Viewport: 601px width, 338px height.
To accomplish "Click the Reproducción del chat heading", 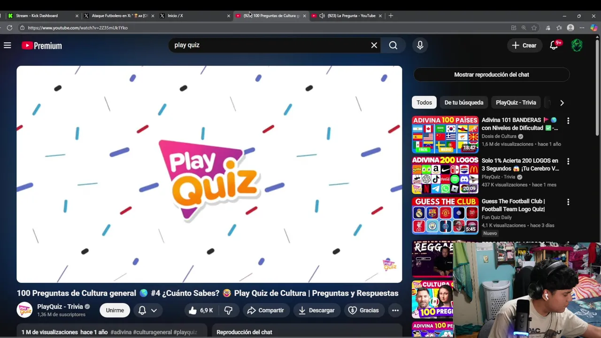I will pyautogui.click(x=244, y=332).
